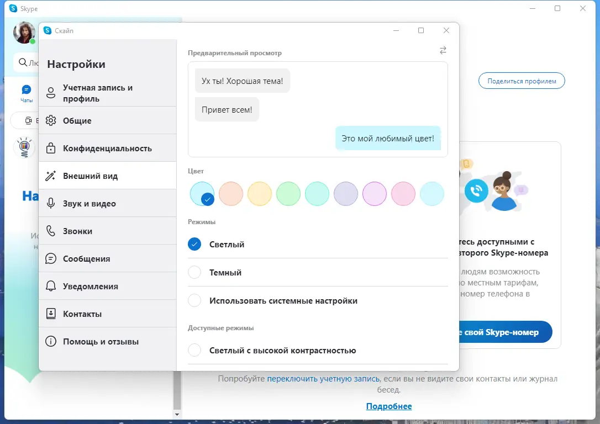Select the green color swatch

click(288, 193)
